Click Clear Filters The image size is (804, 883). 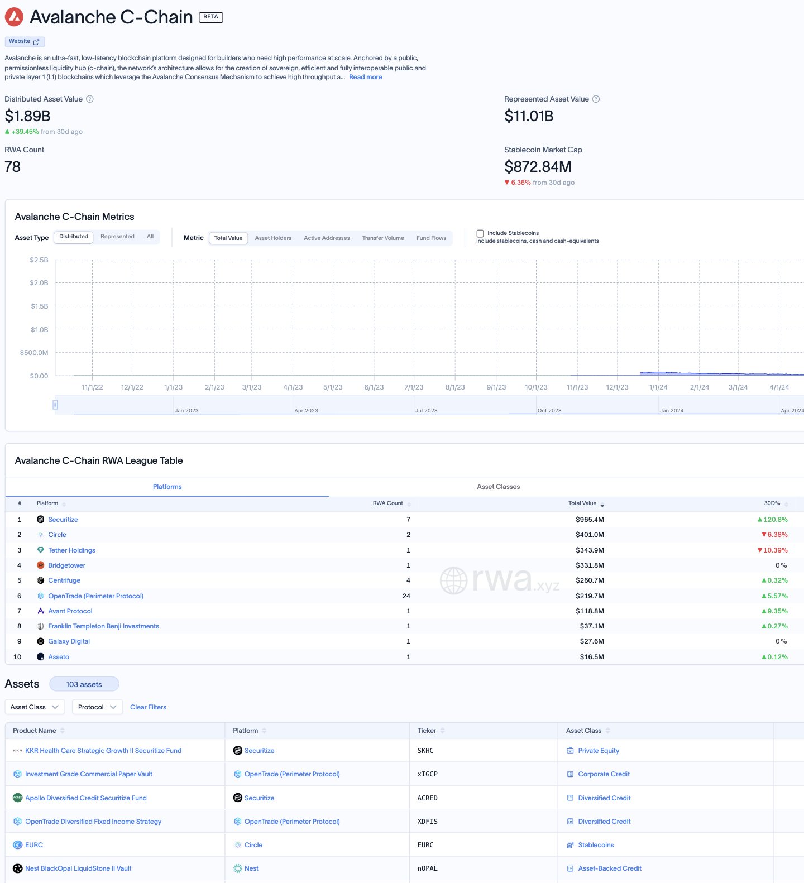point(148,707)
